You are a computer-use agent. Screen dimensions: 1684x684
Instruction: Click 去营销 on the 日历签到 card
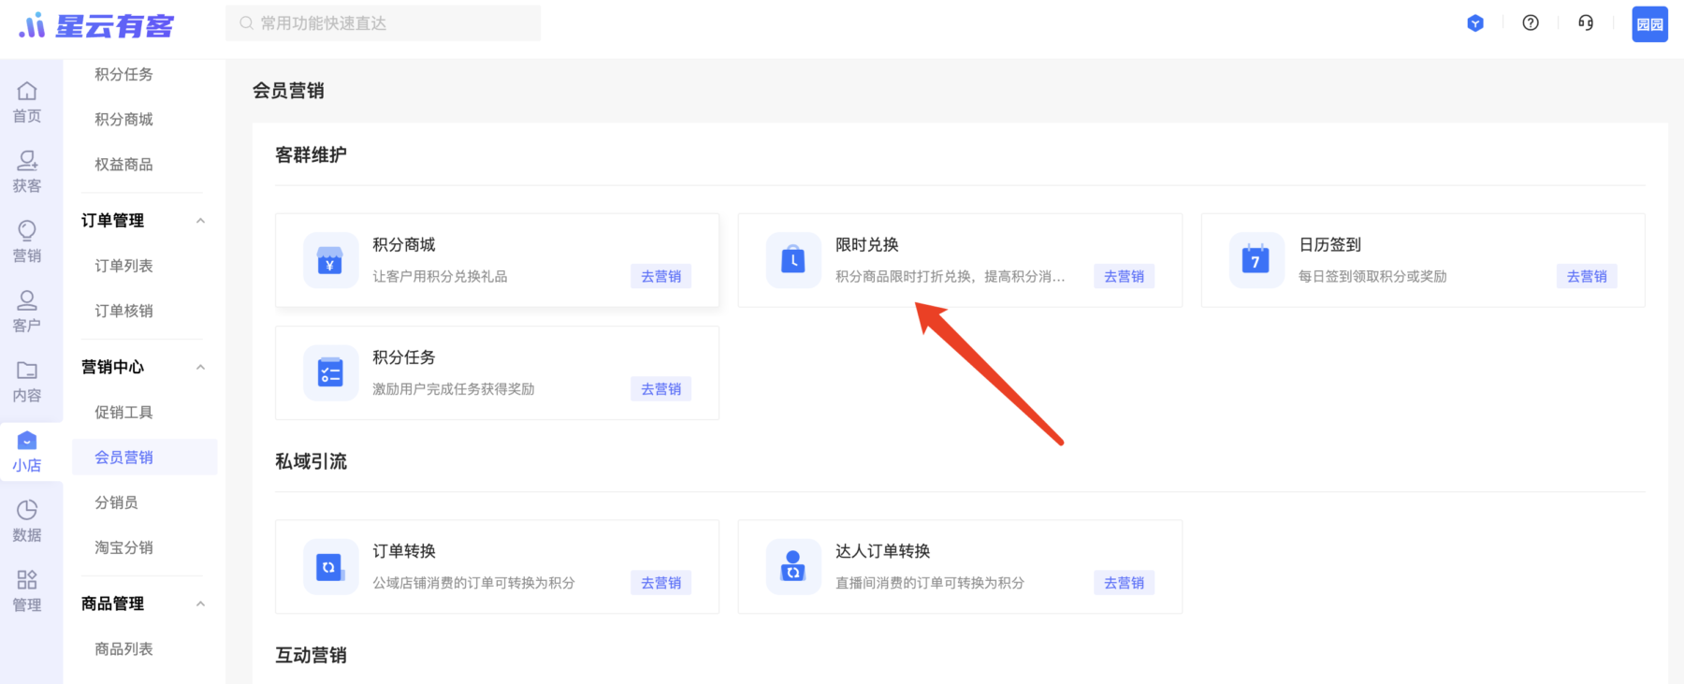[x=1587, y=276]
